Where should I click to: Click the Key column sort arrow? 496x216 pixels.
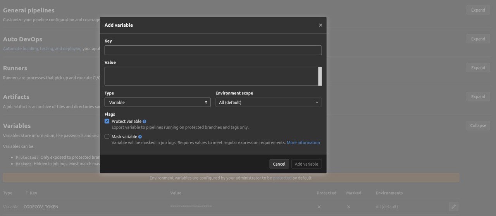[x=27, y=193]
